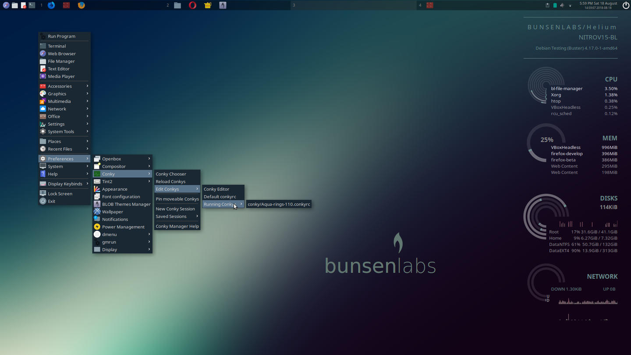This screenshot has width=631, height=355.
Task: Switch to the Opera window in the taskbar
Action: click(x=192, y=5)
